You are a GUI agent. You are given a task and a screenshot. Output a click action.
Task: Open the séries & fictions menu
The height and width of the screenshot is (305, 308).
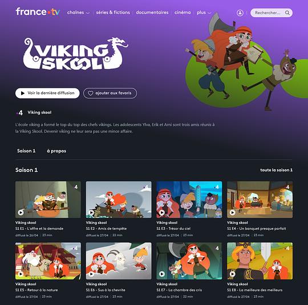[x=113, y=13]
